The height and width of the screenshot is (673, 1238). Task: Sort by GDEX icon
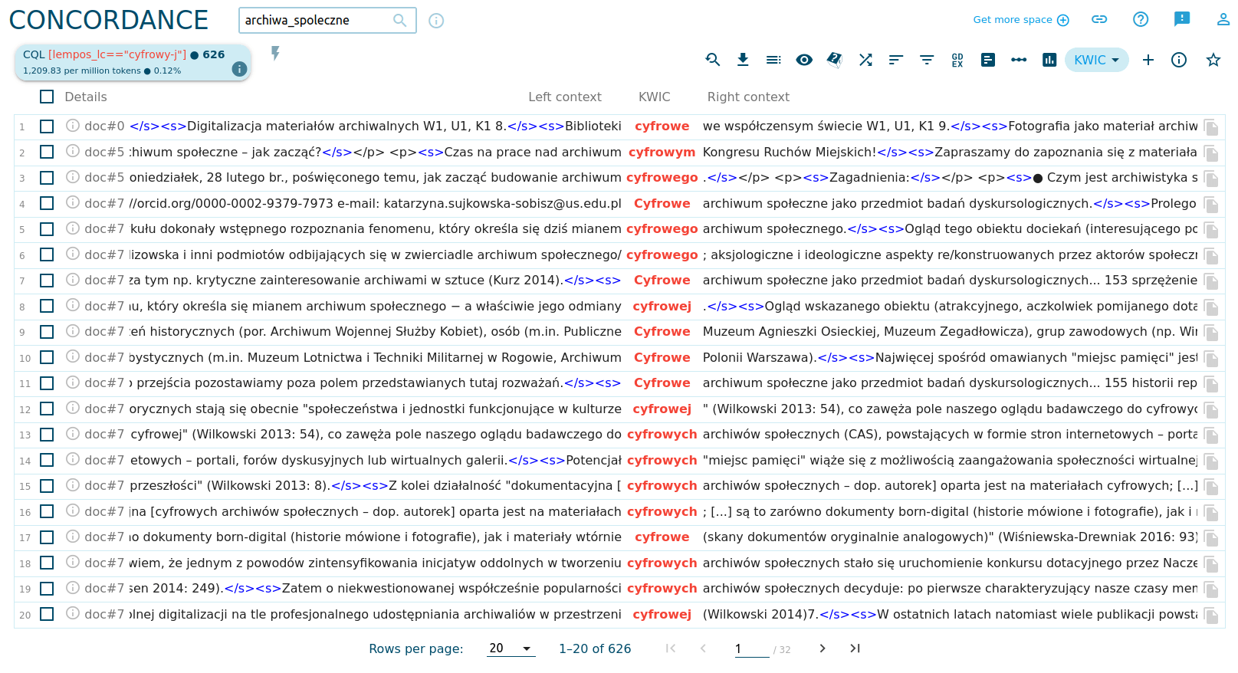[x=957, y=60]
